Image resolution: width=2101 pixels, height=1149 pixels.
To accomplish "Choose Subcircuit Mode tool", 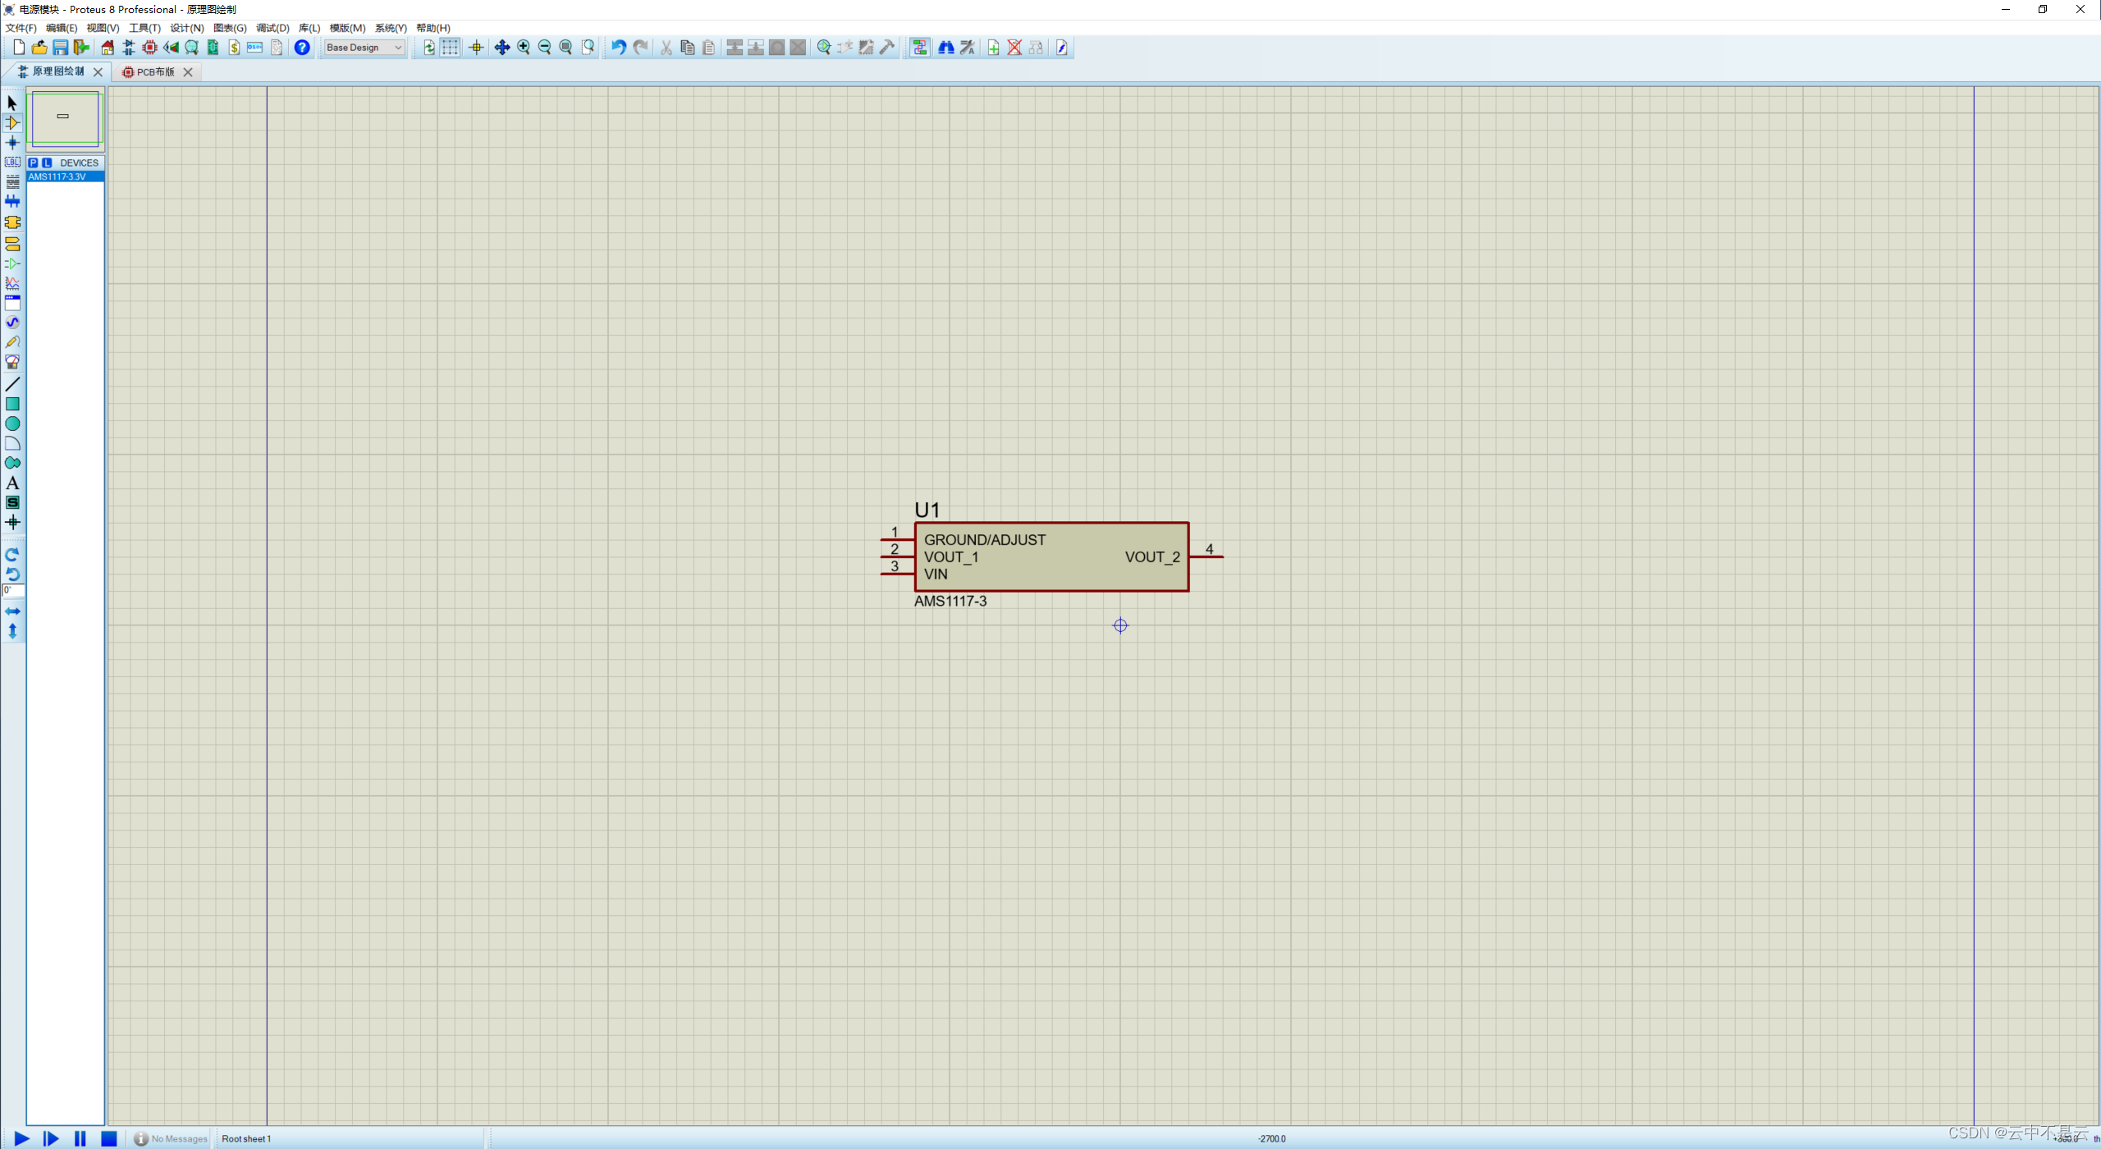I will [12, 222].
